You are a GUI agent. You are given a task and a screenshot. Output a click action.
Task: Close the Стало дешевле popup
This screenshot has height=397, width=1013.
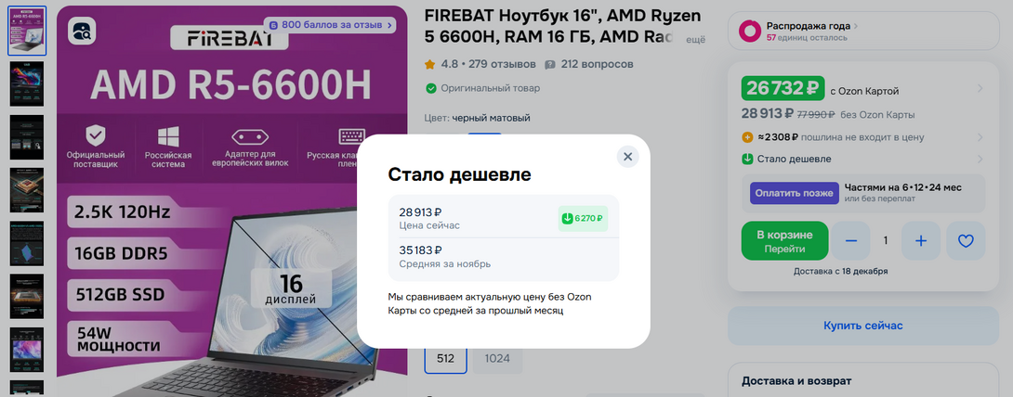627,157
